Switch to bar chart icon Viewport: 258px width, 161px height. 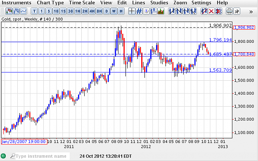click(16, 12)
